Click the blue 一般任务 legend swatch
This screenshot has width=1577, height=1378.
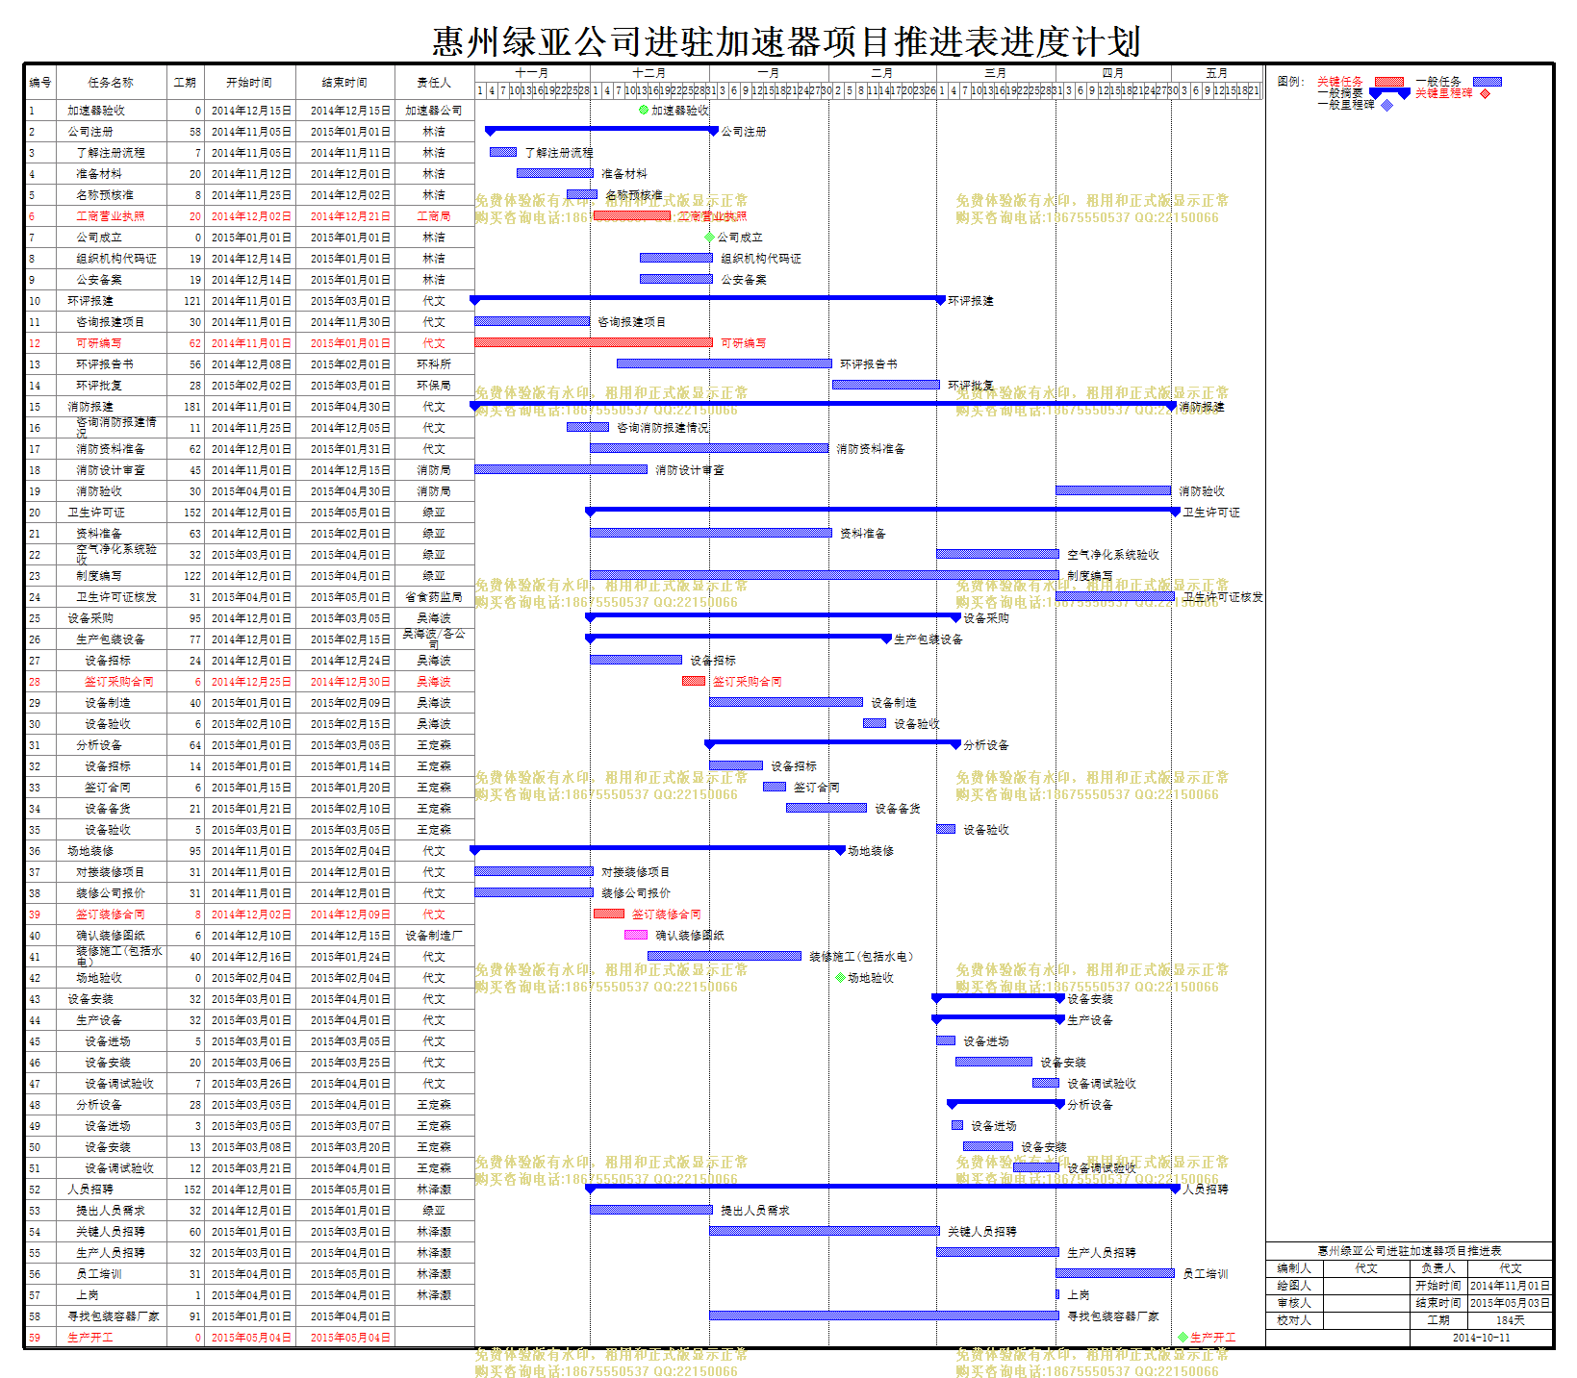coord(1487,82)
